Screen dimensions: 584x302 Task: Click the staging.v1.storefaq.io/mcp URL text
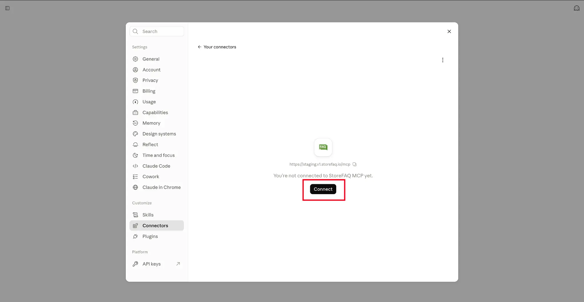pyautogui.click(x=320, y=164)
